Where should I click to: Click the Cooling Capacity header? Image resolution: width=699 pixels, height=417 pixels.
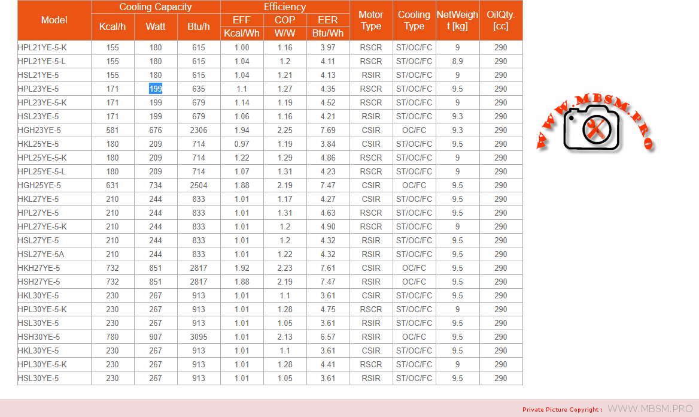coord(156,7)
